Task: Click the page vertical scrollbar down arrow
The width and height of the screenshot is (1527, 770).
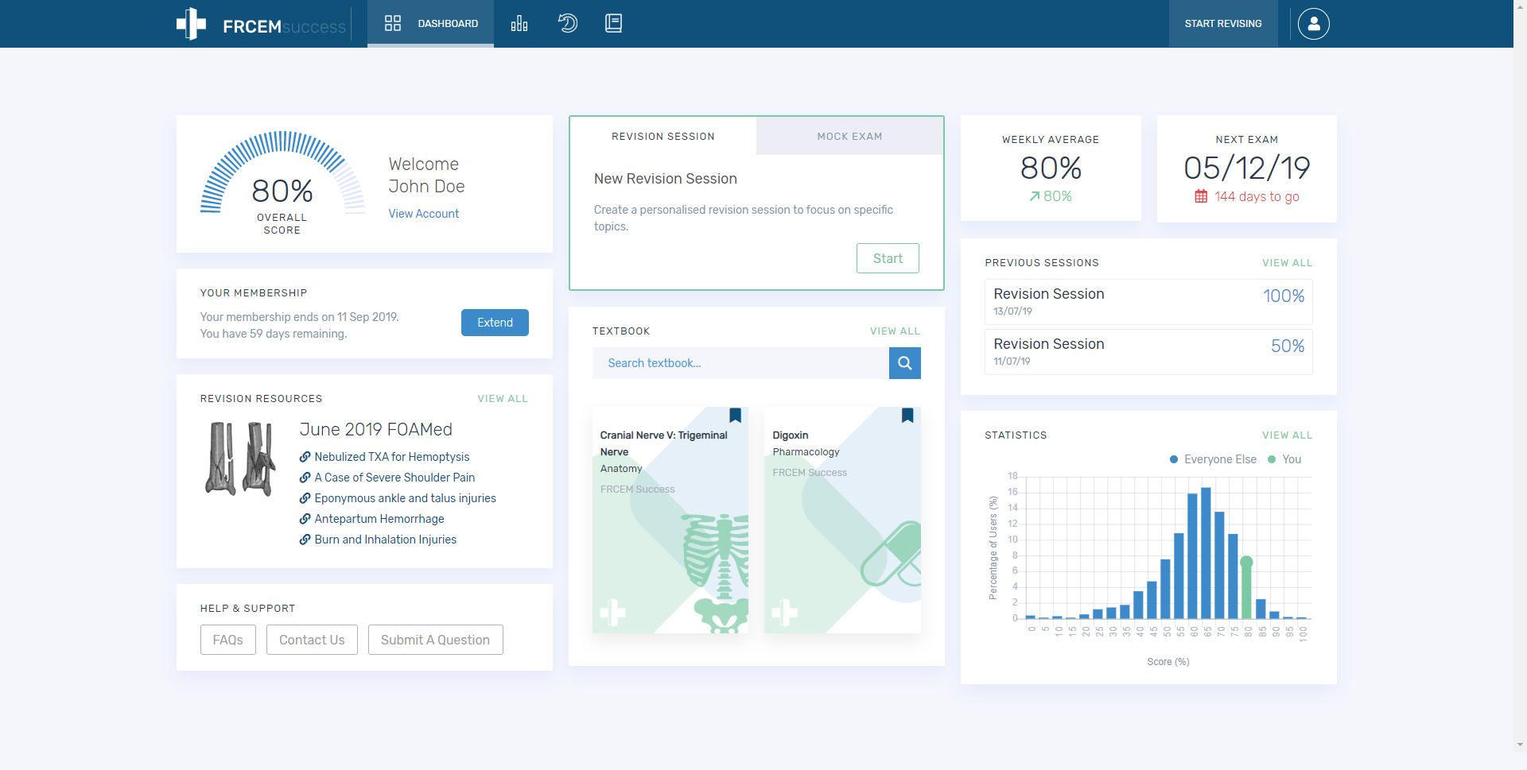Action: pos(1520,745)
